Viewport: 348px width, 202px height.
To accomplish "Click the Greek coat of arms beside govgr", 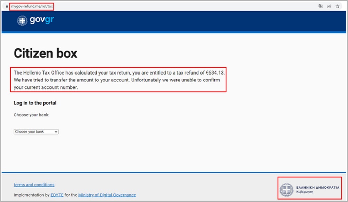I will [23, 21].
